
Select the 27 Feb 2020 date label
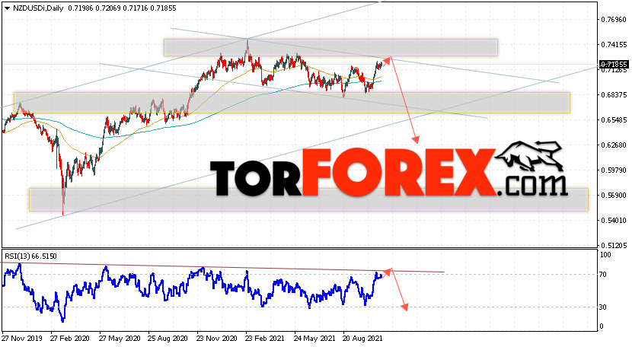(70, 339)
